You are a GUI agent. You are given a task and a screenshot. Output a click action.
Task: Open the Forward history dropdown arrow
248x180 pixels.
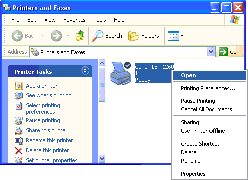click(x=68, y=35)
